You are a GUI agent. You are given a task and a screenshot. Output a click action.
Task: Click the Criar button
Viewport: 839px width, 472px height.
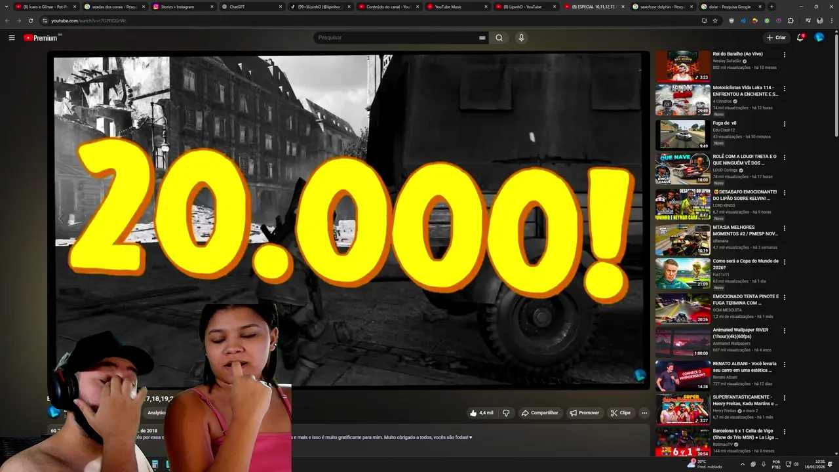[776, 37]
